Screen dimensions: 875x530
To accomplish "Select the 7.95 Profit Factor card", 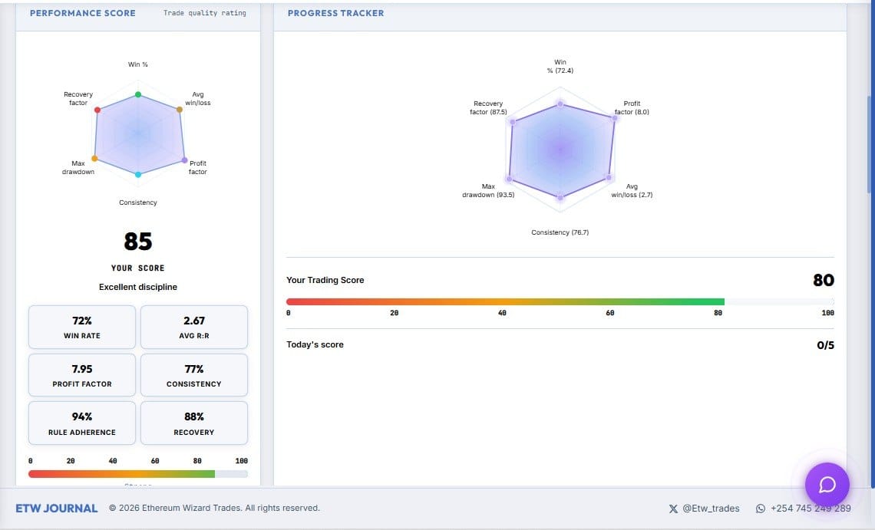I will (x=82, y=375).
